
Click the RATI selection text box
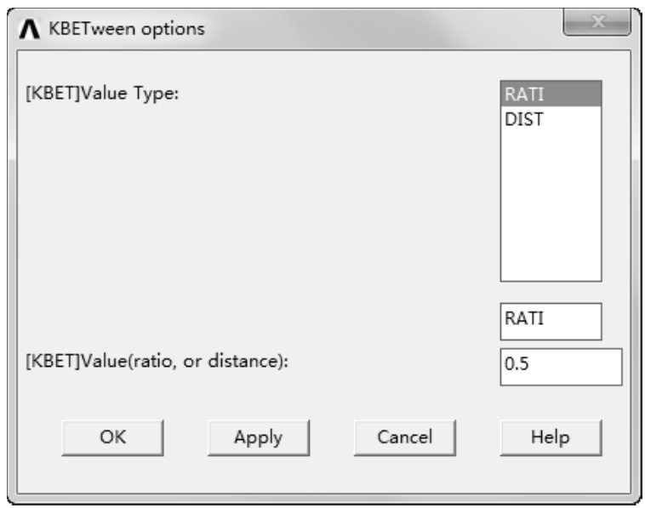[x=551, y=322]
